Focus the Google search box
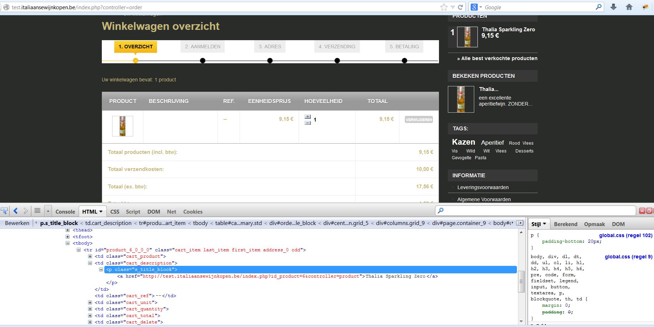 [x=539, y=7]
